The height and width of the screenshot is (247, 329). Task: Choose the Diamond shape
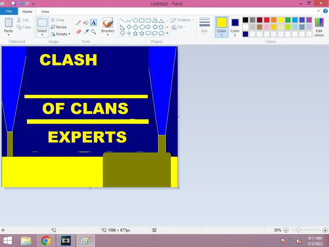[x=129, y=27]
